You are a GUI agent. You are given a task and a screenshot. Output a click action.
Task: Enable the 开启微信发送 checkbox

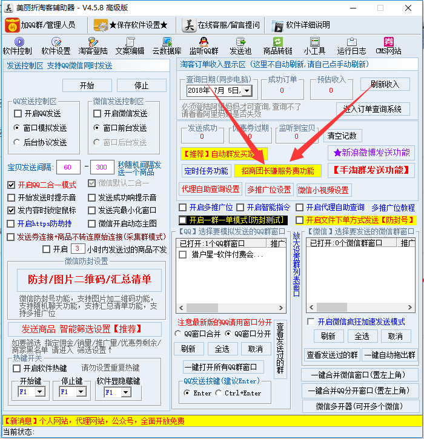tap(97, 113)
